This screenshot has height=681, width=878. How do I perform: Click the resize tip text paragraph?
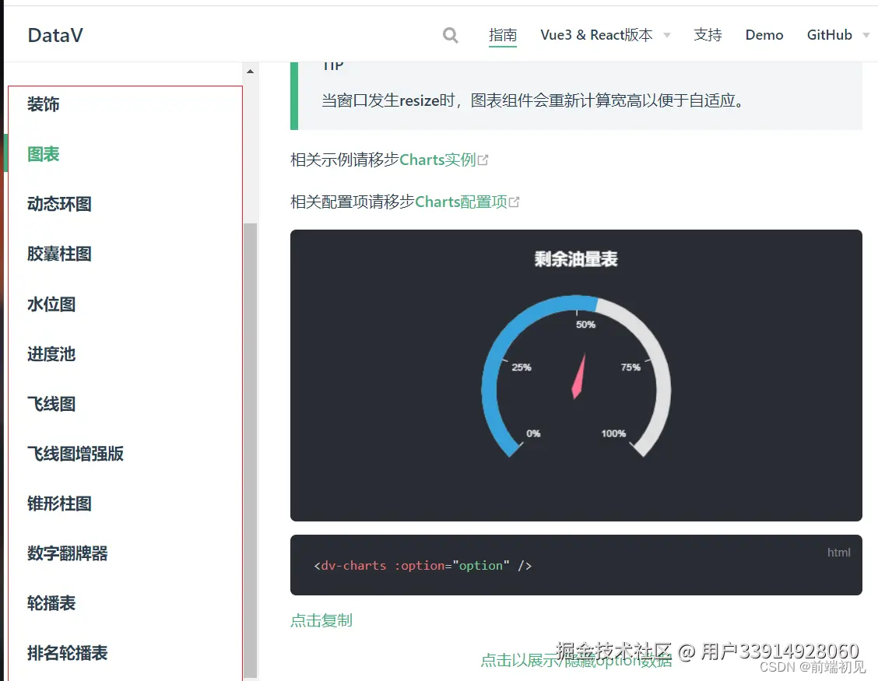pos(532,101)
